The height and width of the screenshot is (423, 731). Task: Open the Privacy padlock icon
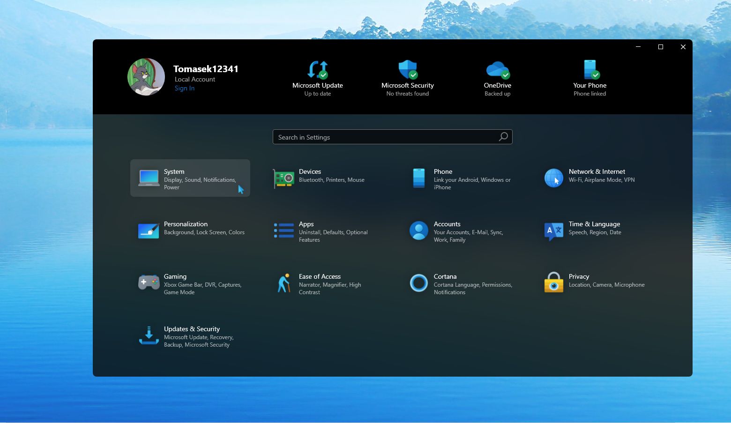553,282
